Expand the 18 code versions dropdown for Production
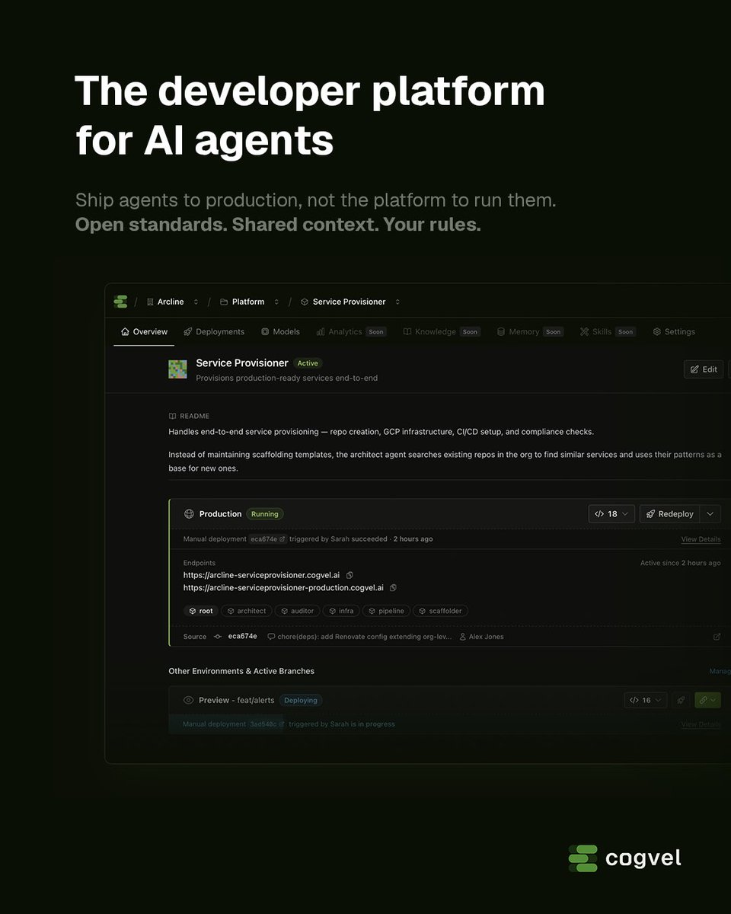 click(x=611, y=514)
